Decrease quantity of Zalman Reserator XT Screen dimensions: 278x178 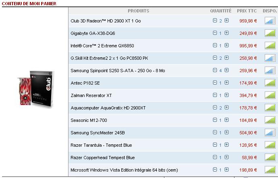pyautogui.click(x=215, y=95)
